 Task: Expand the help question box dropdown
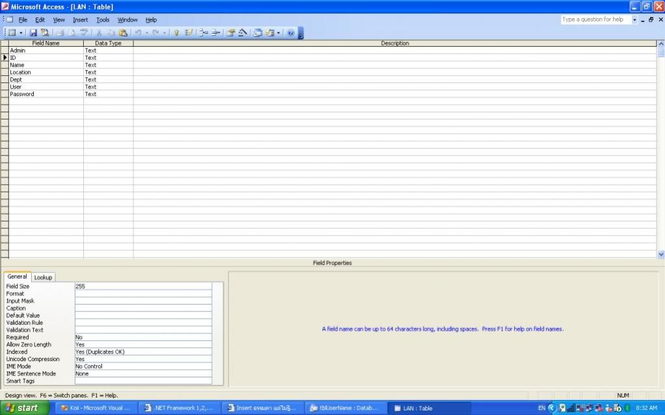click(x=634, y=19)
